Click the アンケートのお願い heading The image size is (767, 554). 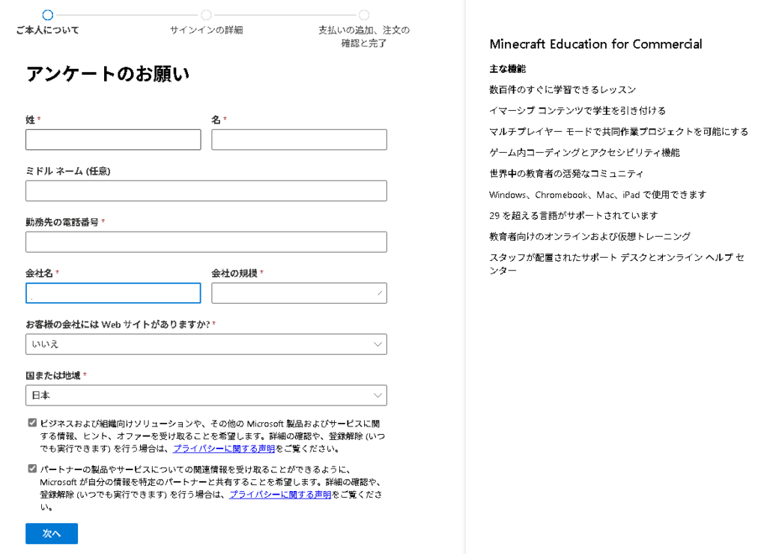(108, 74)
